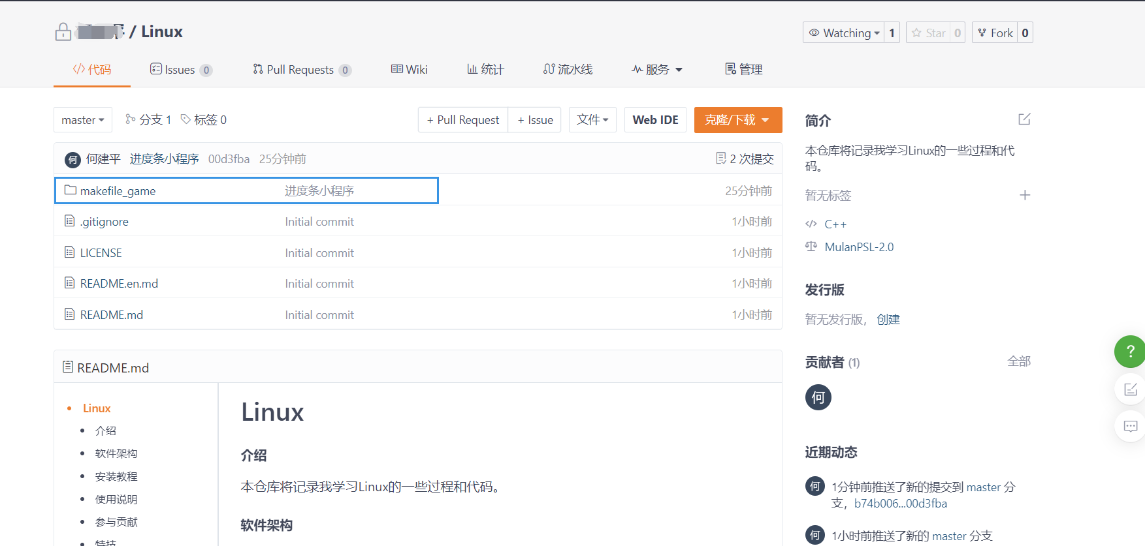Open the 代码 tab
This screenshot has width=1145, height=546.
(92, 69)
